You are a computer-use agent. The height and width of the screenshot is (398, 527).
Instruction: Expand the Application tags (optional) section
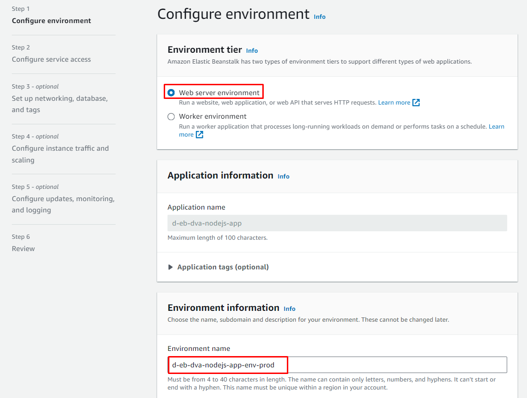(x=223, y=267)
